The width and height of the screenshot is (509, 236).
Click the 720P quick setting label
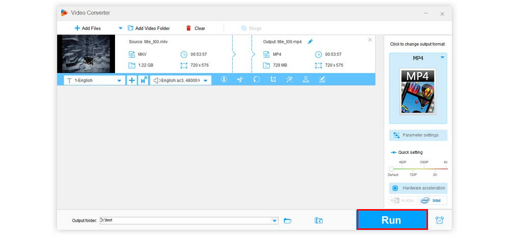pos(413,175)
